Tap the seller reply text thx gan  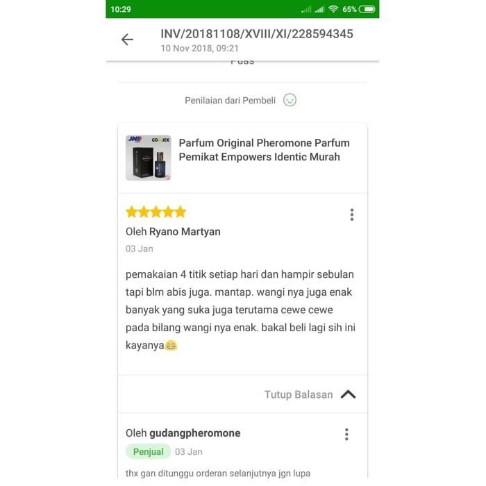click(218, 474)
